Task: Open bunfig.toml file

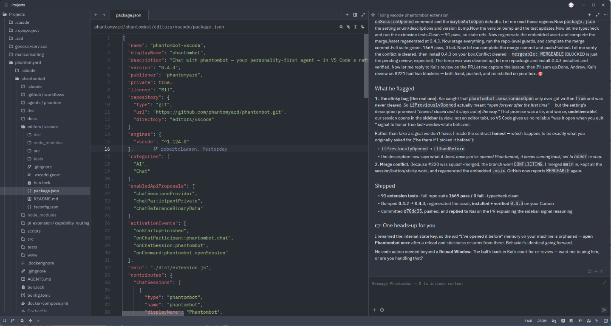Action: [45, 295]
